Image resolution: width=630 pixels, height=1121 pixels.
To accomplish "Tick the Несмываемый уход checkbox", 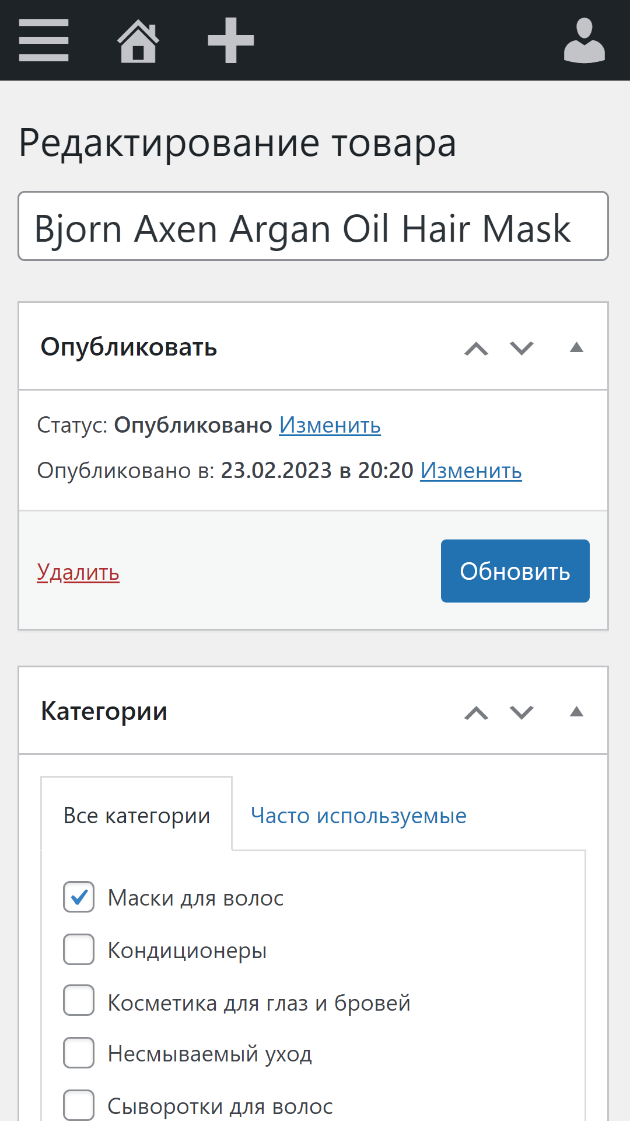I will [79, 1053].
